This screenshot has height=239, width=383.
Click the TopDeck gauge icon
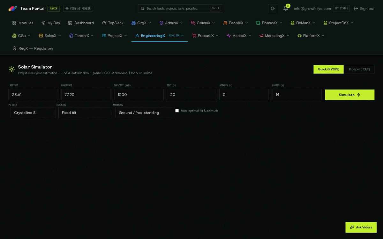coord(104,23)
